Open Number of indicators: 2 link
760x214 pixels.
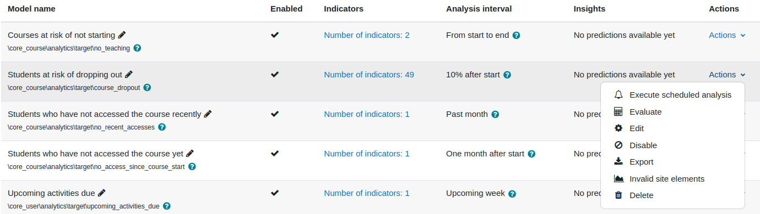pos(367,35)
